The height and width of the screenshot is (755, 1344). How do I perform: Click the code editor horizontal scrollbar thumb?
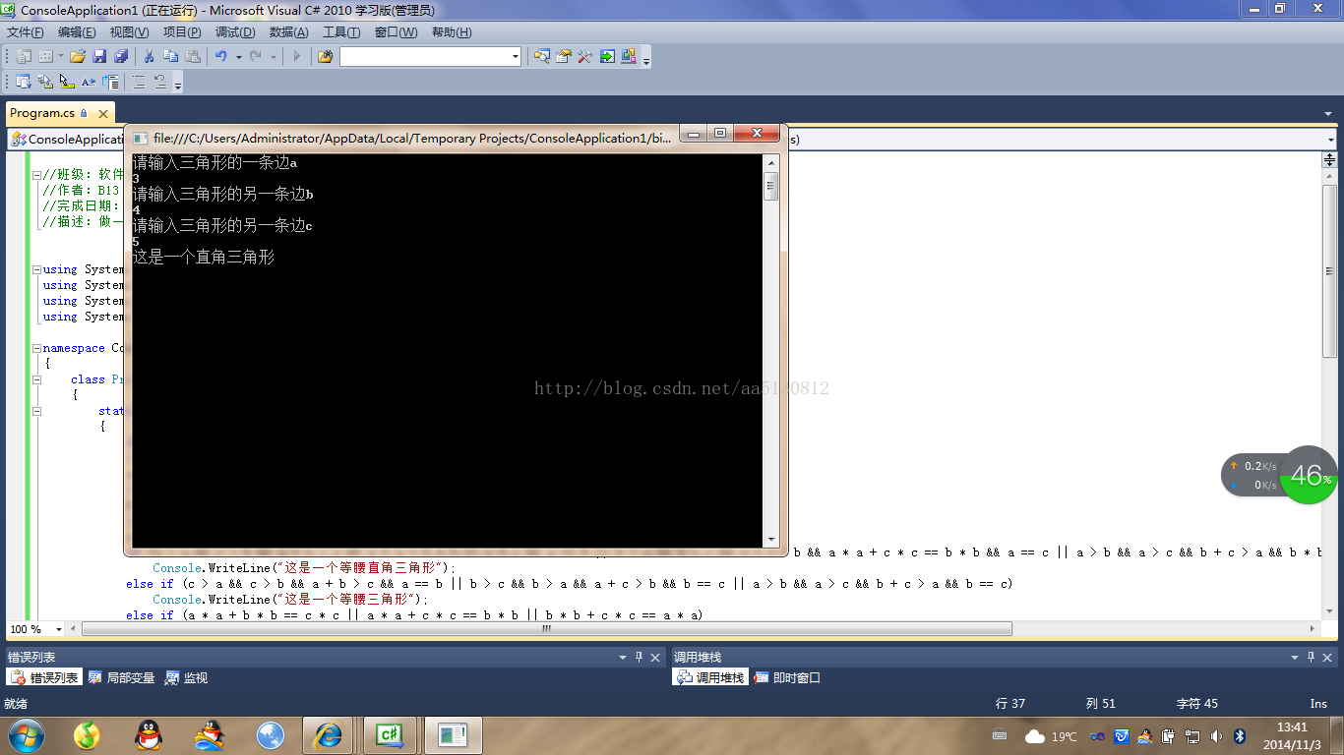tap(547, 629)
